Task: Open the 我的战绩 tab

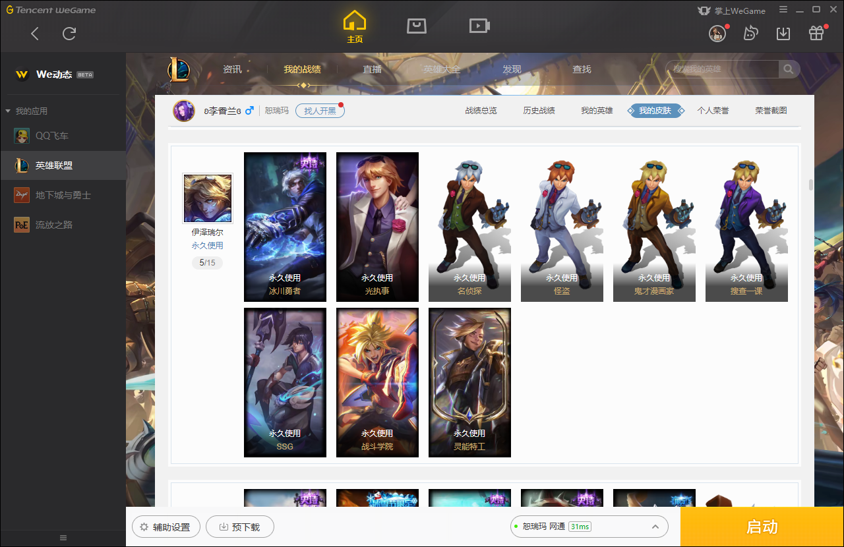Action: click(303, 69)
